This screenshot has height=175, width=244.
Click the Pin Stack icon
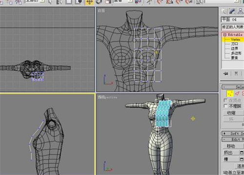(226, 74)
